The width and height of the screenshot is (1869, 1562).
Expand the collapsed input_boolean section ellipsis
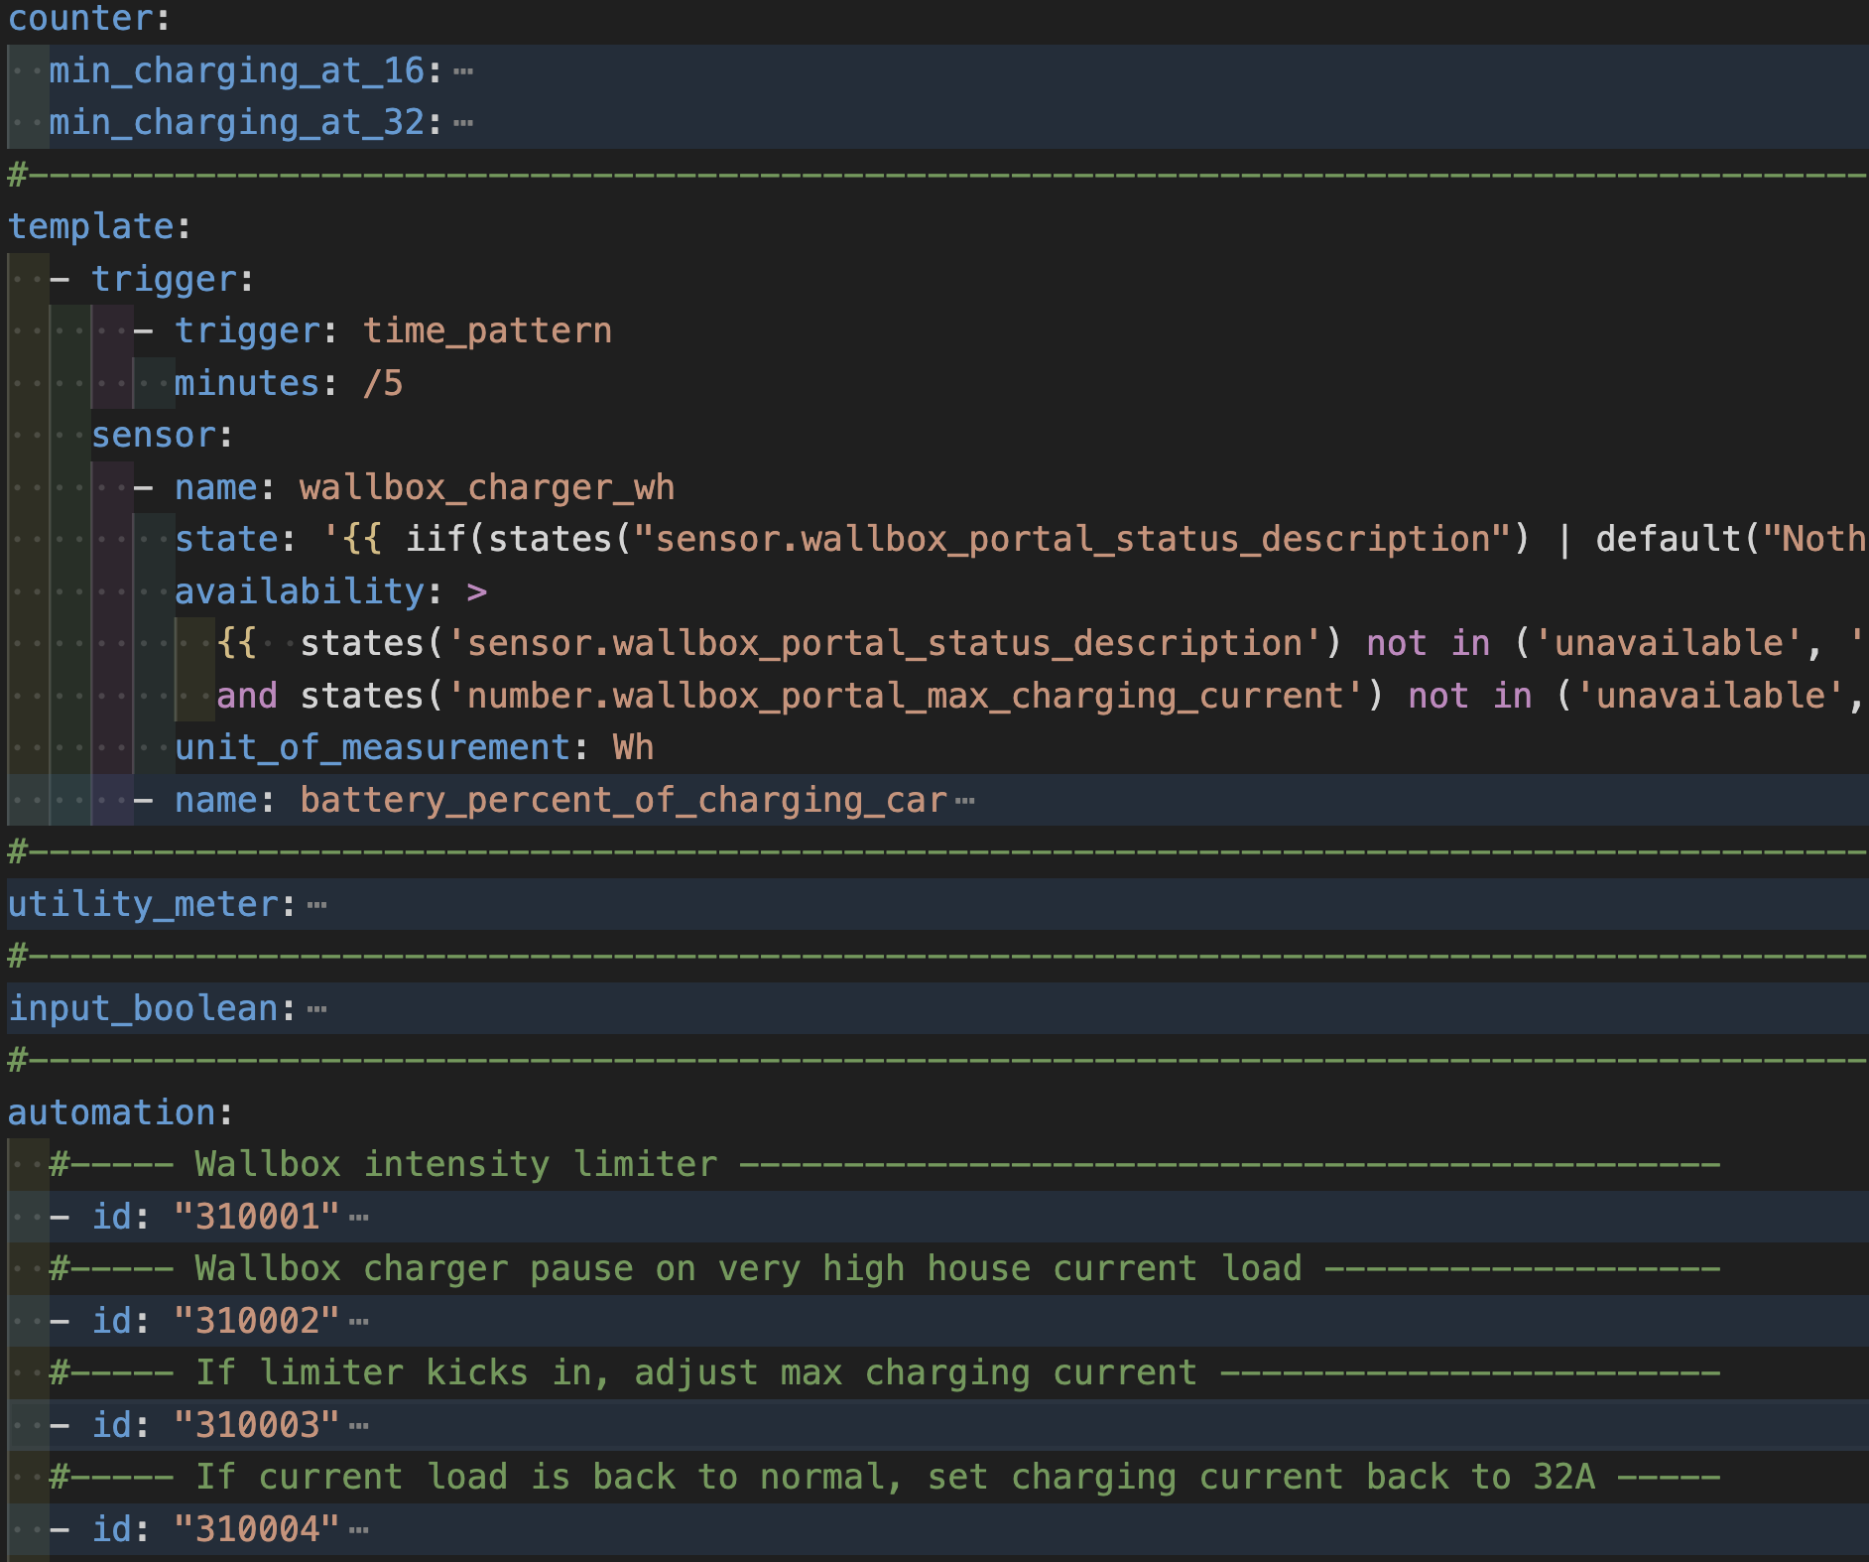click(x=316, y=1009)
